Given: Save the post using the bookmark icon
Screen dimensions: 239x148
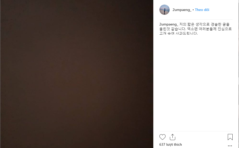Looking at the screenshot, I should [x=230, y=137].
